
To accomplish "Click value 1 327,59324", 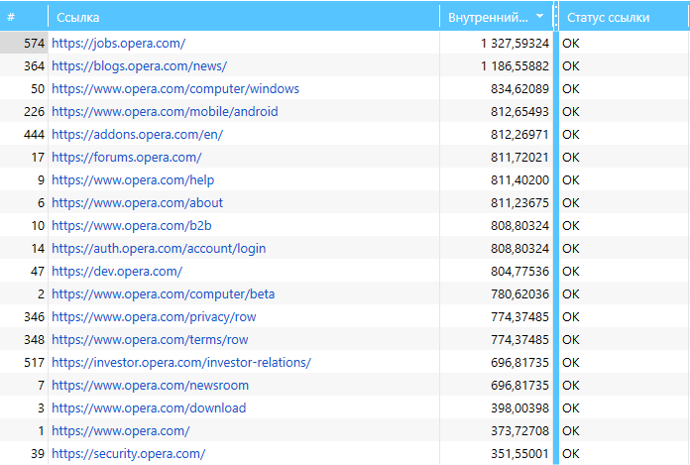I will (515, 43).
